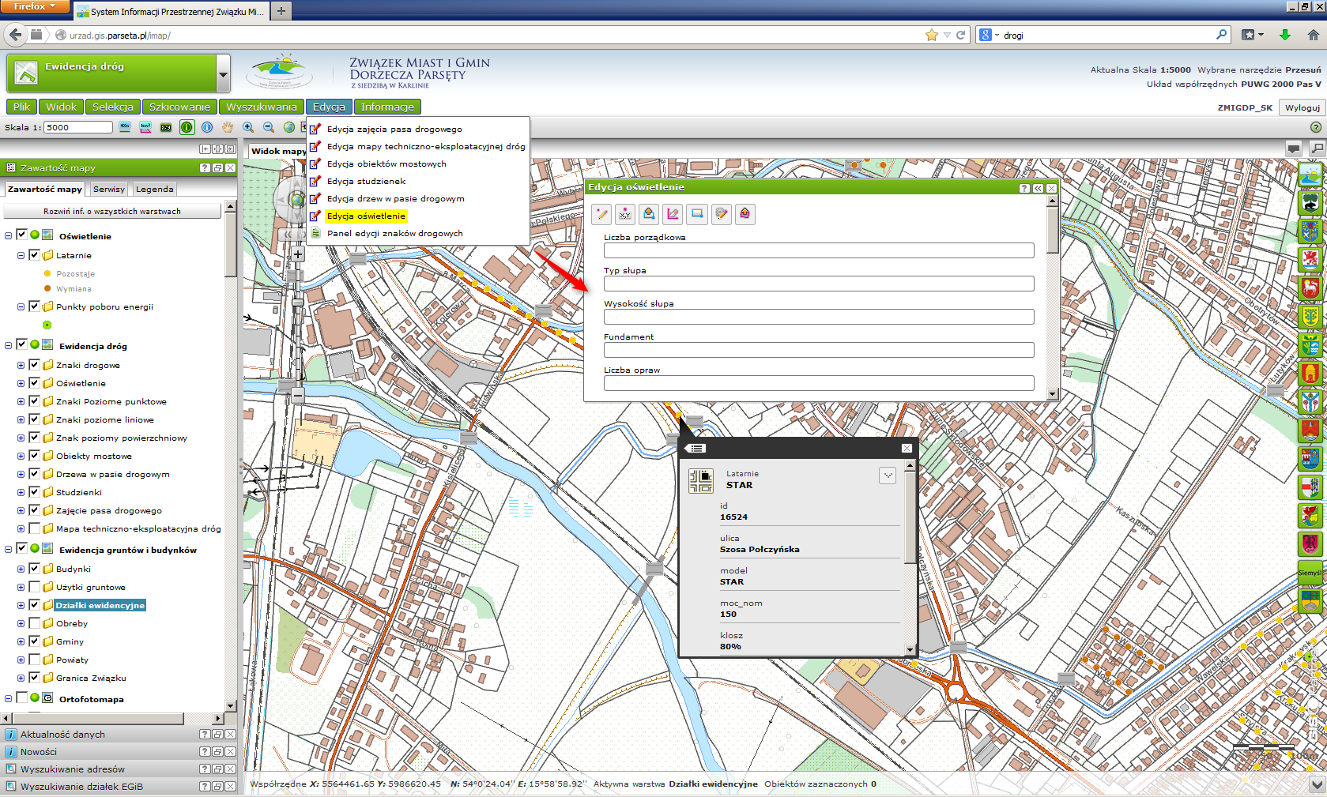Open help for Edycja oświetlenie panel

[1024, 188]
